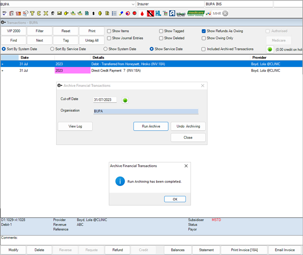Screen dimensions: 303x255
Task: Click the BUPA INS insurer field
Action: [x=239, y=4]
